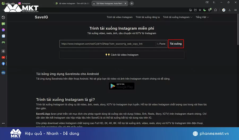Viewport: 239px width, 140px height.
Task: Open a new tab with plus button
Action: pyautogui.click(x=132, y=3)
